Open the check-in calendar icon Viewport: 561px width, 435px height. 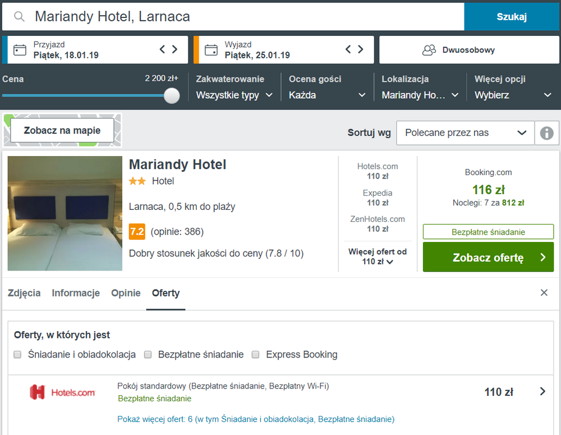click(20, 50)
